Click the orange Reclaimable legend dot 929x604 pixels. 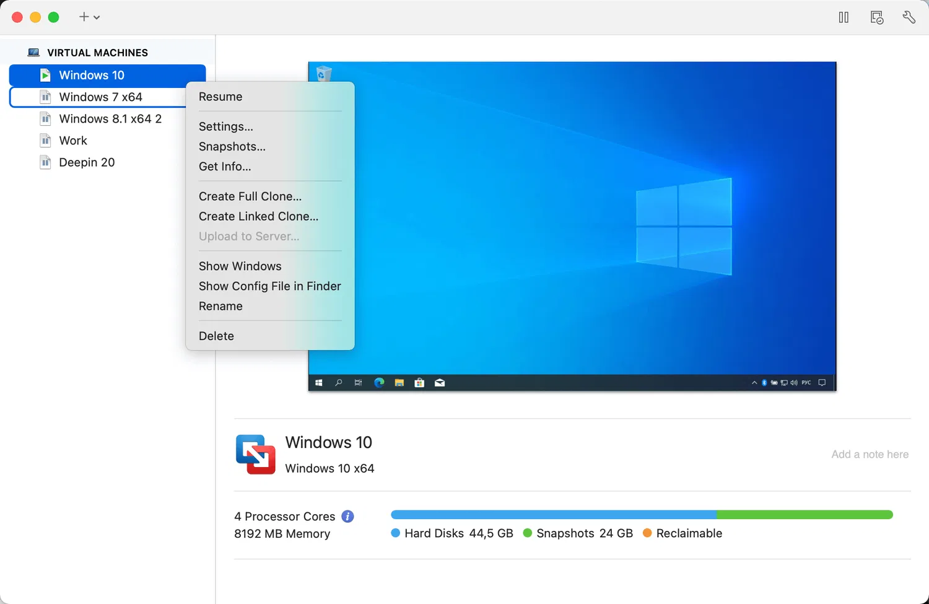[x=647, y=533]
